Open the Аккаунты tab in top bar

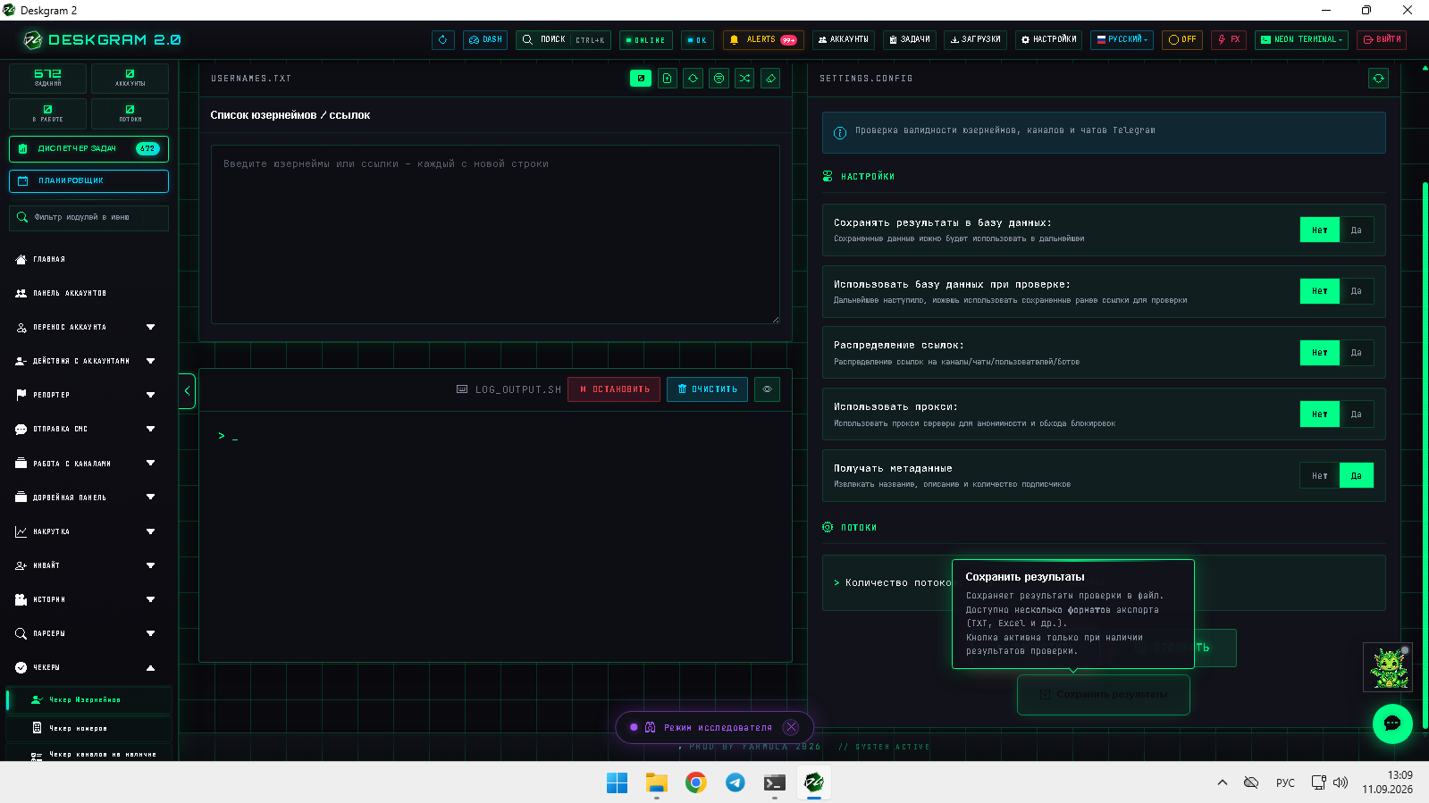point(844,39)
